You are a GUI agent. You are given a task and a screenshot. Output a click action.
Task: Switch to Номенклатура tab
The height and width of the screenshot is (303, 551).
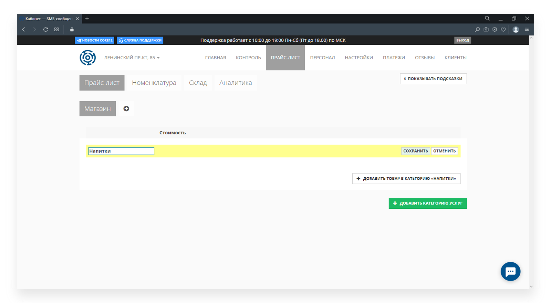154,83
